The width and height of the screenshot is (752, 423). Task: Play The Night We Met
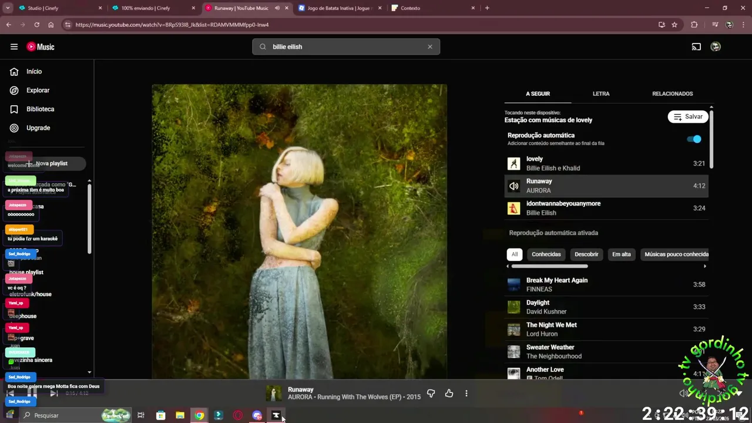point(606,329)
